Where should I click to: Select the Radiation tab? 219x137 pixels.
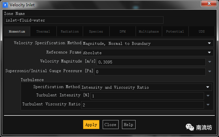70,32
